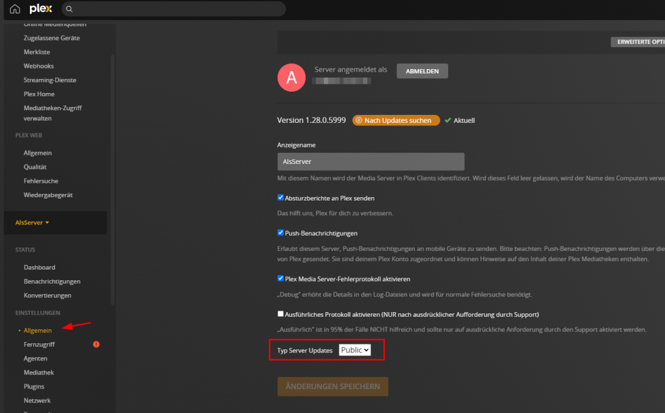Open Agenten settings
665x413 pixels.
pyautogui.click(x=36, y=359)
